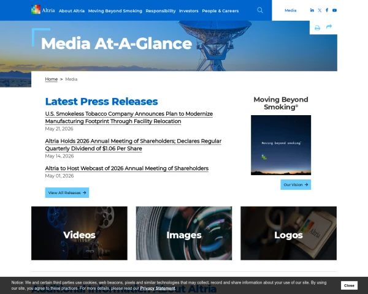Open the Videos tile
This screenshot has height=294, width=368.
pos(79,233)
